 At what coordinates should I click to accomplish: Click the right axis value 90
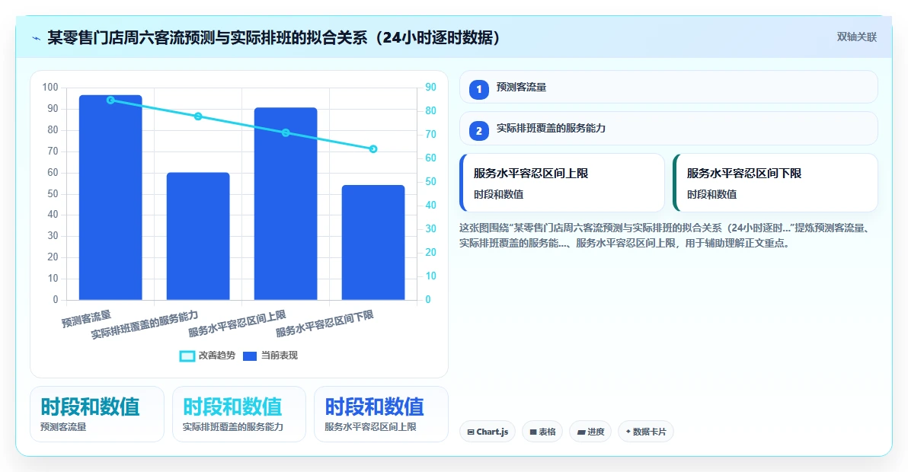(431, 88)
